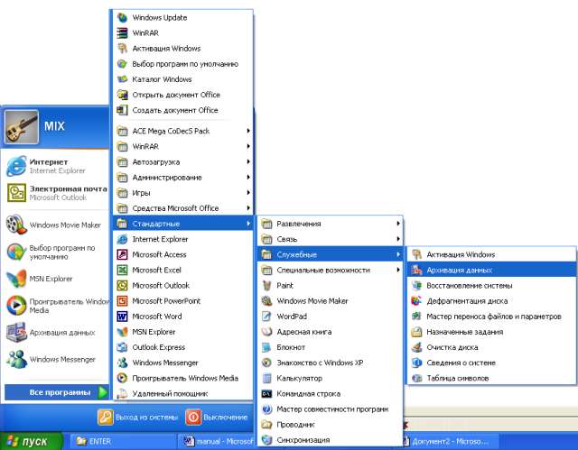This screenshot has height=450, width=578.
Task: Click the Microsoft Access icon
Action: pyautogui.click(x=122, y=254)
